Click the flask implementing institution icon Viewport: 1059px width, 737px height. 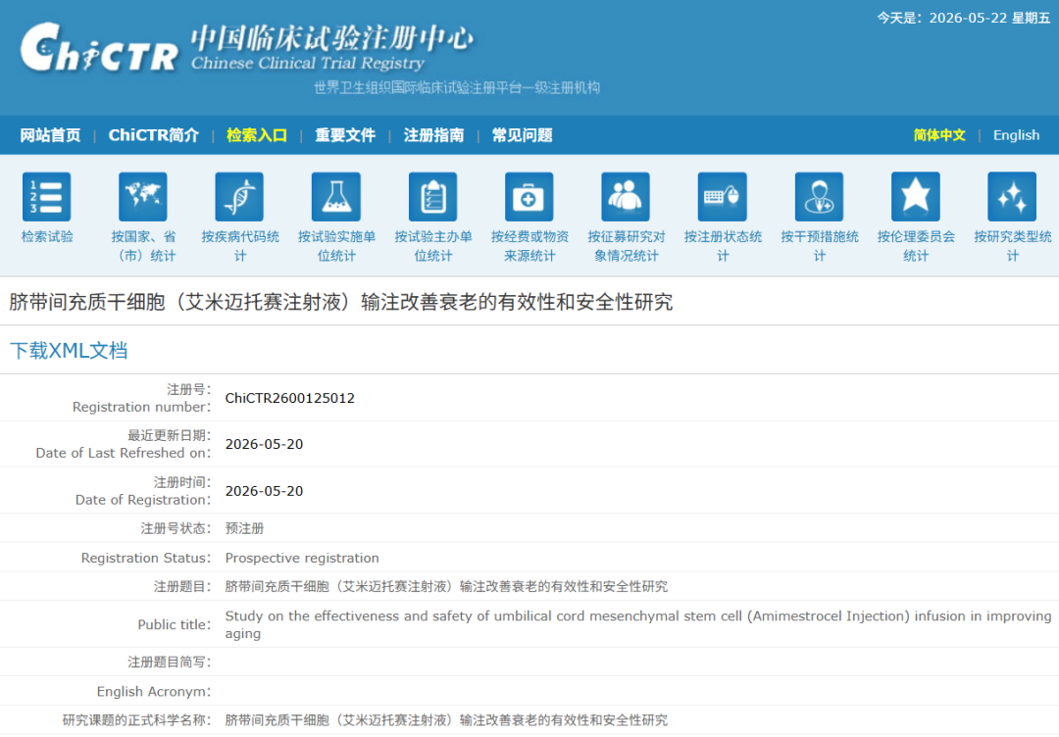(336, 196)
